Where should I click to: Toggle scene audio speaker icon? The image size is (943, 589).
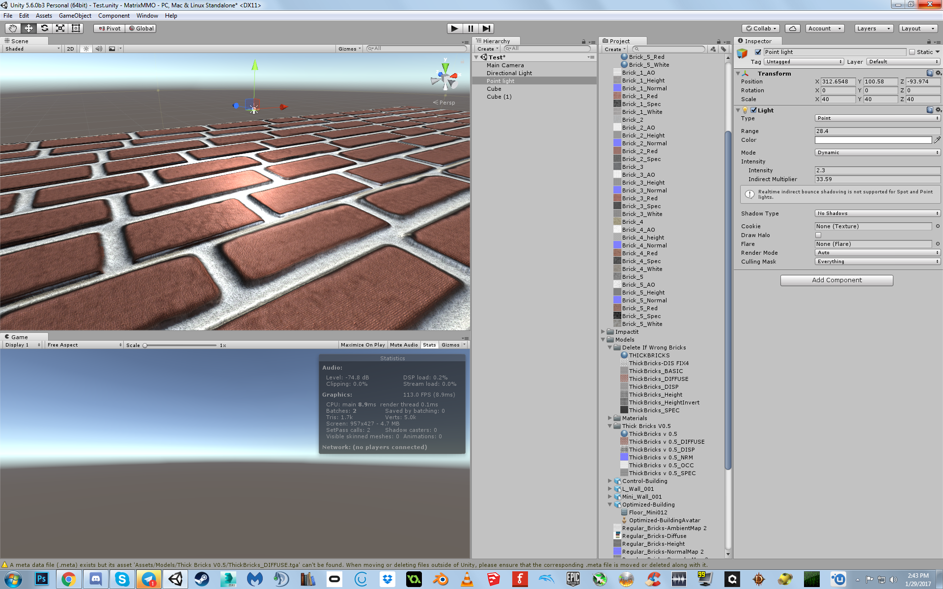(x=99, y=49)
